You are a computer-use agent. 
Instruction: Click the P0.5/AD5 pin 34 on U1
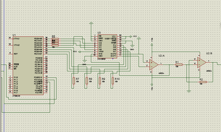[46, 50]
